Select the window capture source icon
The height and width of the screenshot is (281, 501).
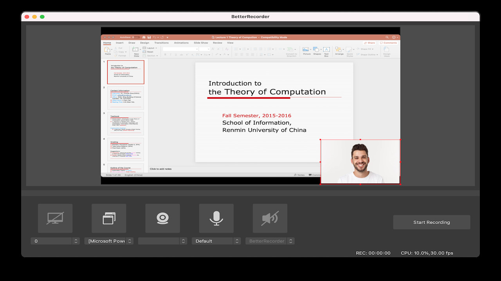coord(108,218)
